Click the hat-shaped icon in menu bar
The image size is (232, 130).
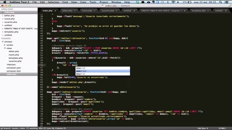pos(143,2)
